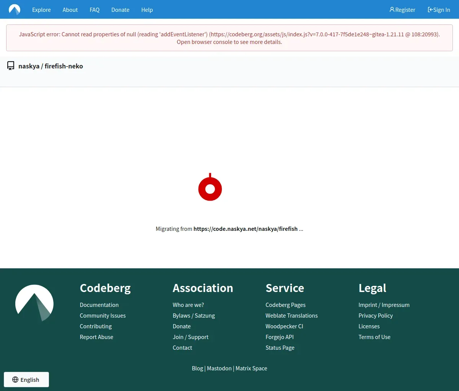Screen dimensions: 459x391
Task: Click the globe icon on the language selector
Action: [x=15, y=380]
